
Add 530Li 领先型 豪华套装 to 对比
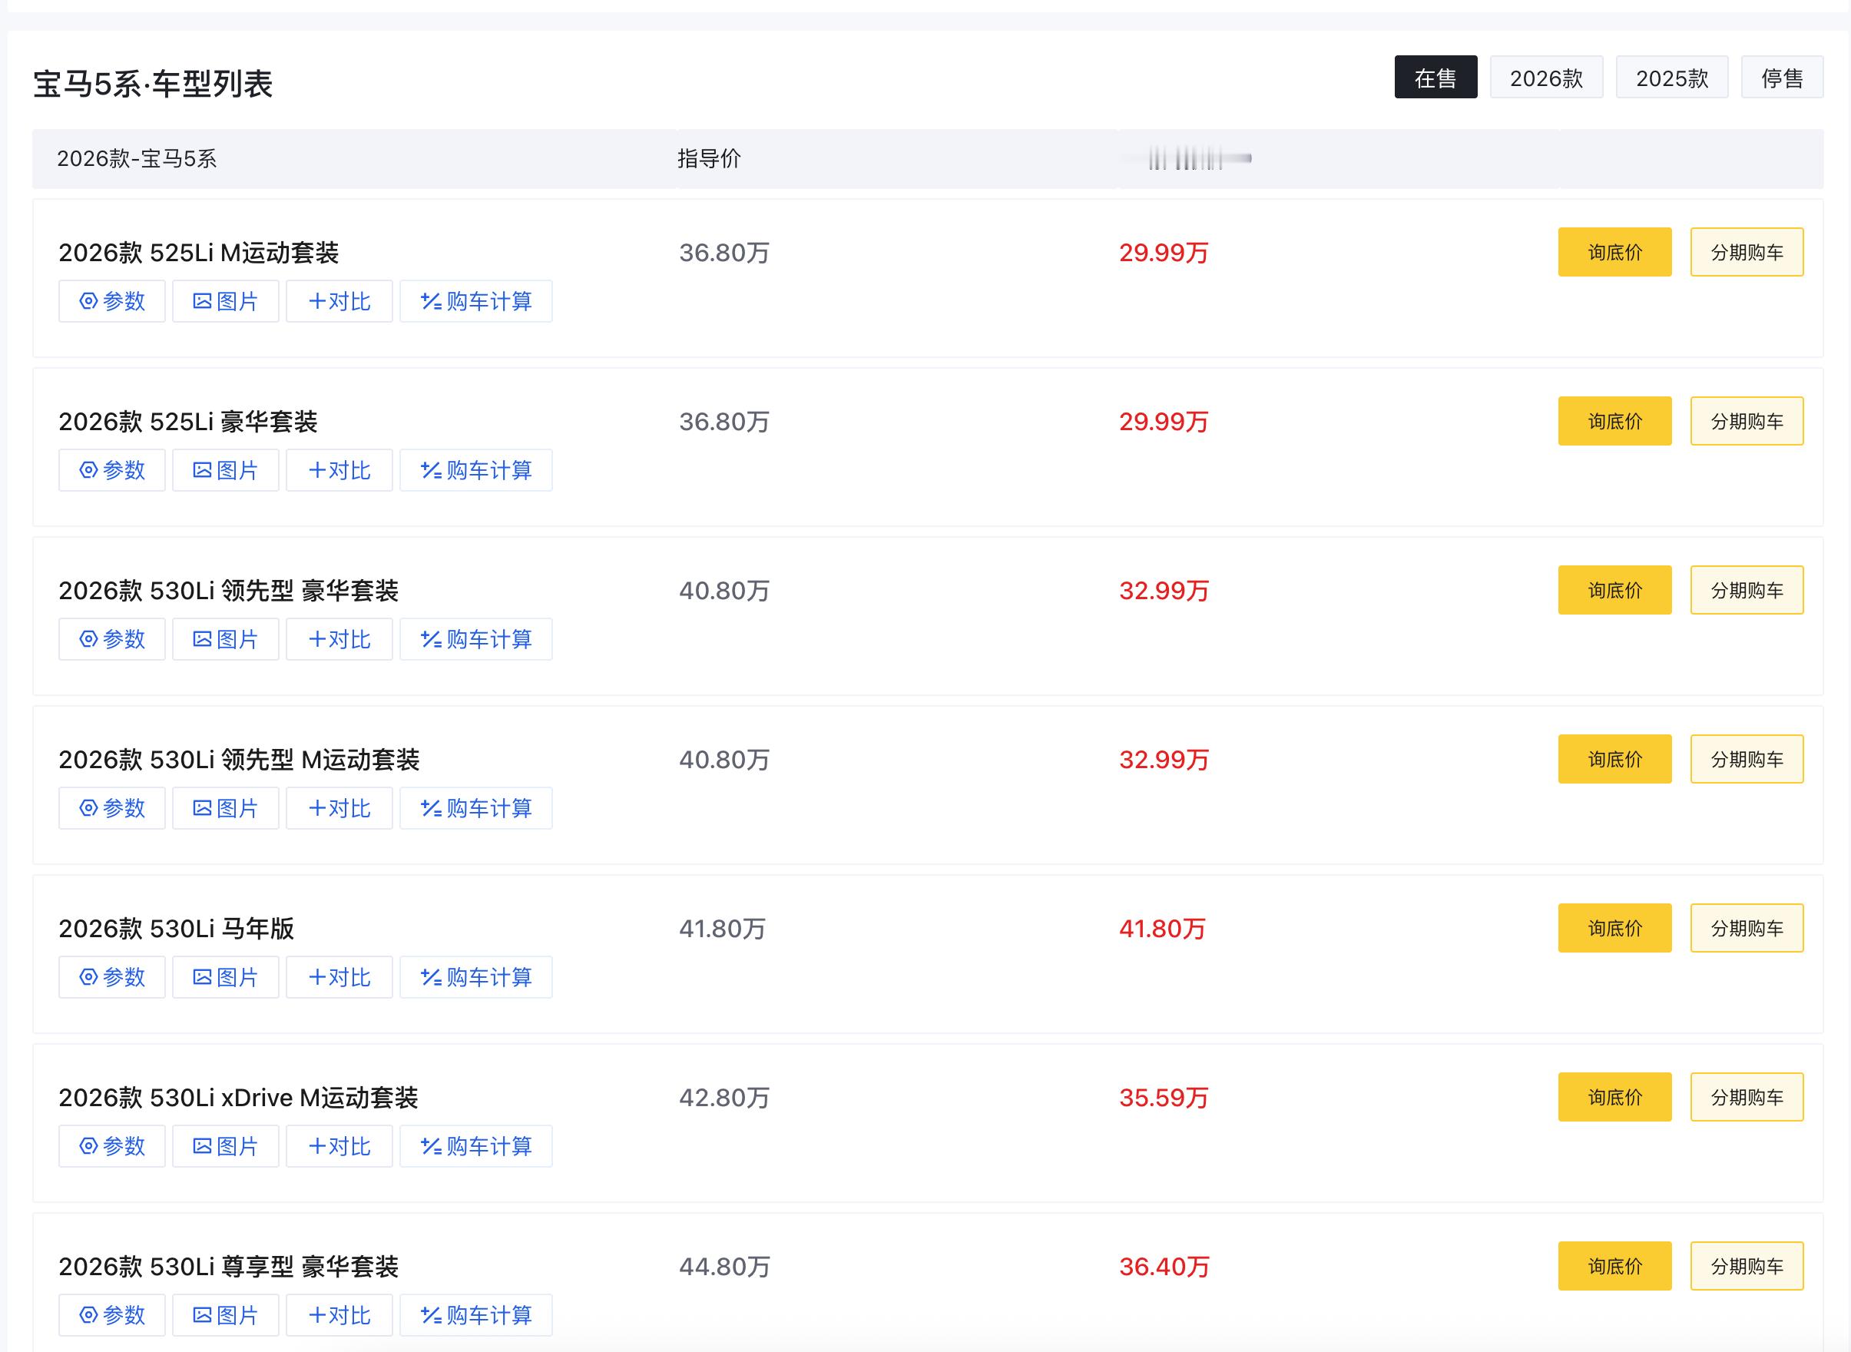(x=339, y=639)
